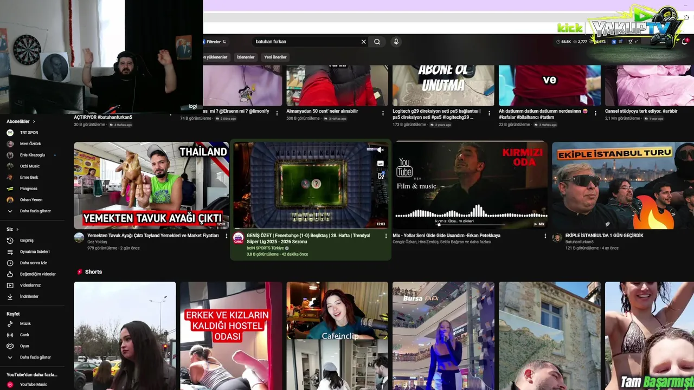
Task: Click the ABONE OL UNUTMA thumbnail
Action: [444, 86]
